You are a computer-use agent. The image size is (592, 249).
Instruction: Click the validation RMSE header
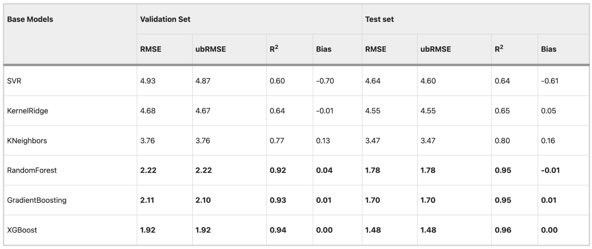pos(151,49)
